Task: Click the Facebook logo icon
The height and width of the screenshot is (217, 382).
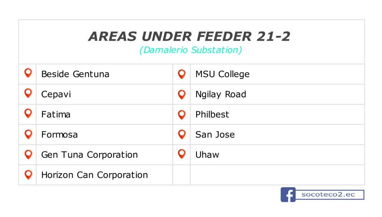Action: coord(288,195)
